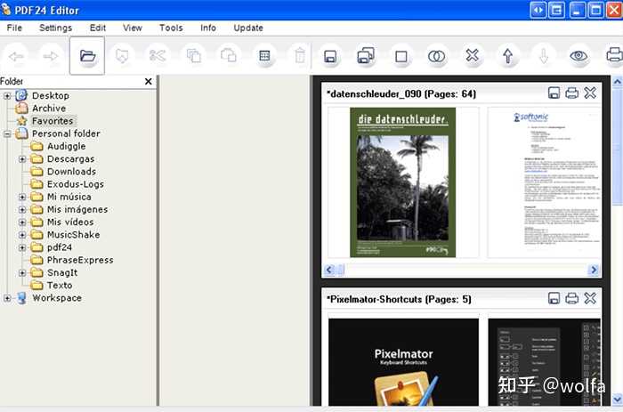
Task: Click the toolbar icon left of scissors
Action: [122, 56]
